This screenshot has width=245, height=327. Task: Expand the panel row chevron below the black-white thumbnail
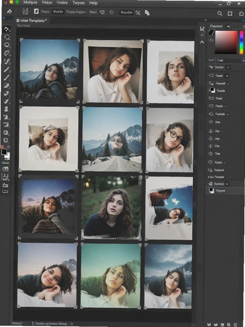coord(225,106)
